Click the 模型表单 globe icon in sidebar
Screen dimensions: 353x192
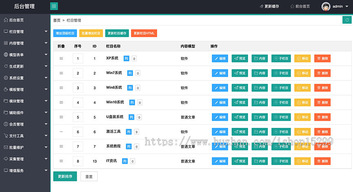6,54
